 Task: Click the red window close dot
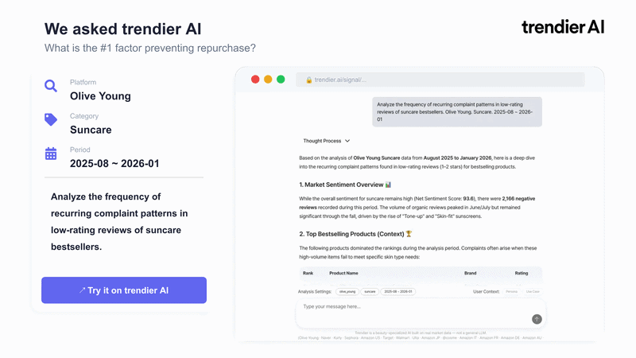[255, 80]
